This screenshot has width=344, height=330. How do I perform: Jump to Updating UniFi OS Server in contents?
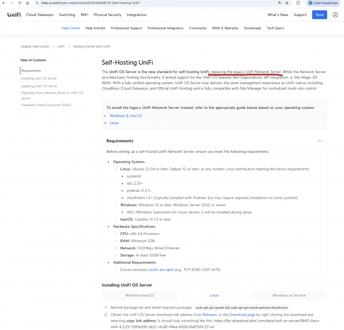click(39, 86)
